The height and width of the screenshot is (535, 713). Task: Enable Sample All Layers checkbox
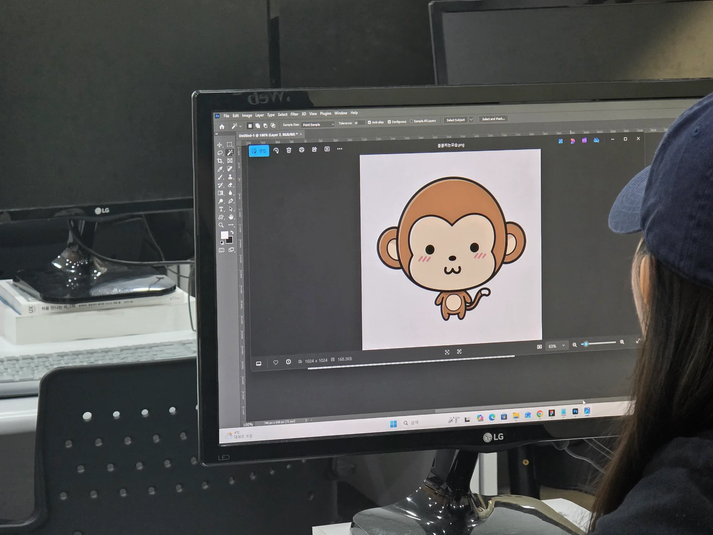411,121
